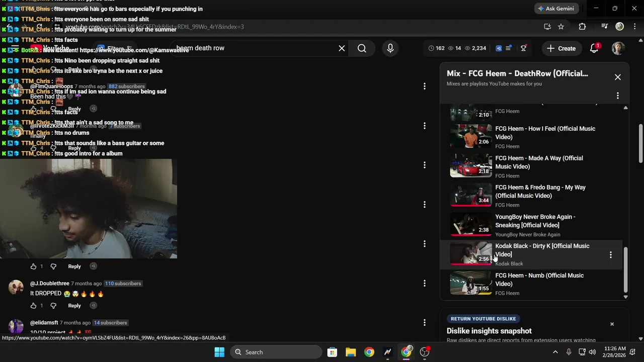This screenshot has width=644, height=362.
Task: Open File Explorer from taskbar
Action: [x=351, y=352]
